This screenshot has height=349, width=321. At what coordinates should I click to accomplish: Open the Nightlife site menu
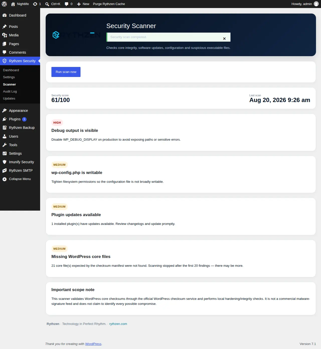20,4
